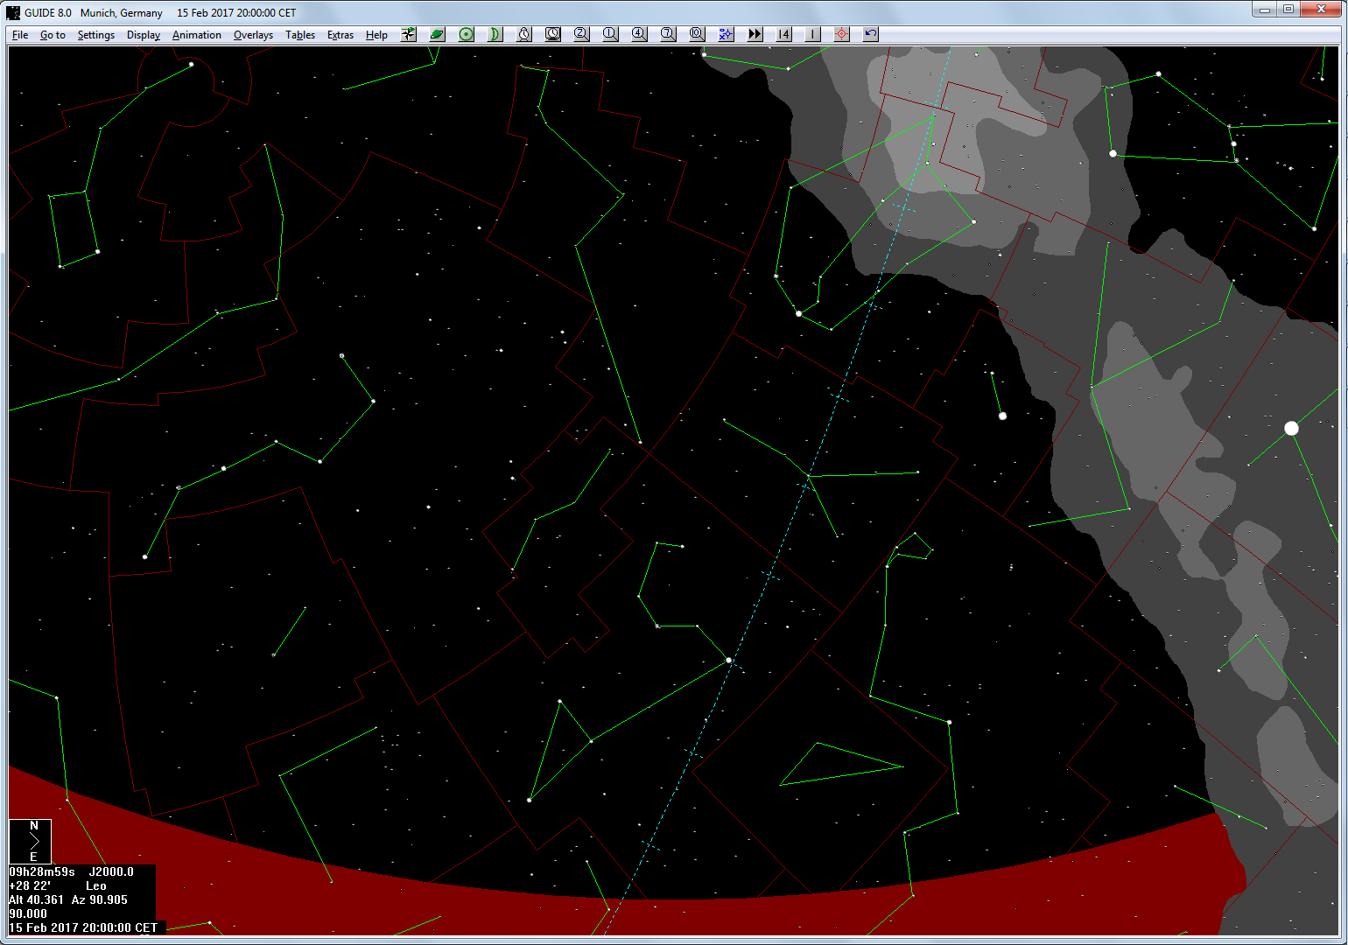1348x945 pixels.
Task: Click the green crescent Moon icon
Action: pyautogui.click(x=495, y=34)
